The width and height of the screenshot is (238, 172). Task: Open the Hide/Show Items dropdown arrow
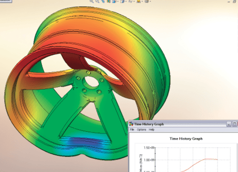pyautogui.click(x=134, y=1)
